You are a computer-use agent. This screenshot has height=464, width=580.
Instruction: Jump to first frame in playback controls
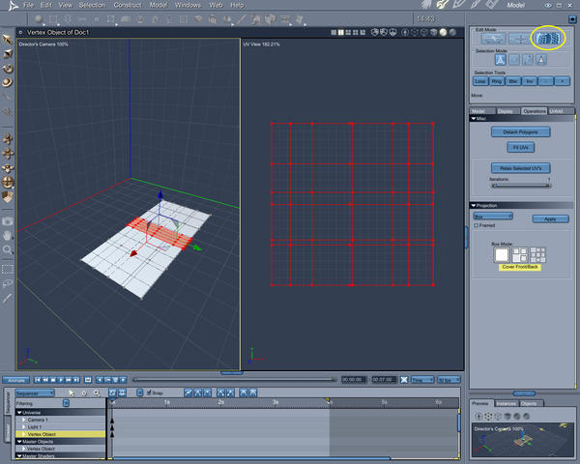(38, 380)
